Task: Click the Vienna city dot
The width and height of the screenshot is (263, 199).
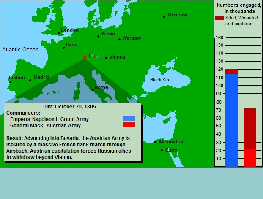Action: [x=106, y=58]
